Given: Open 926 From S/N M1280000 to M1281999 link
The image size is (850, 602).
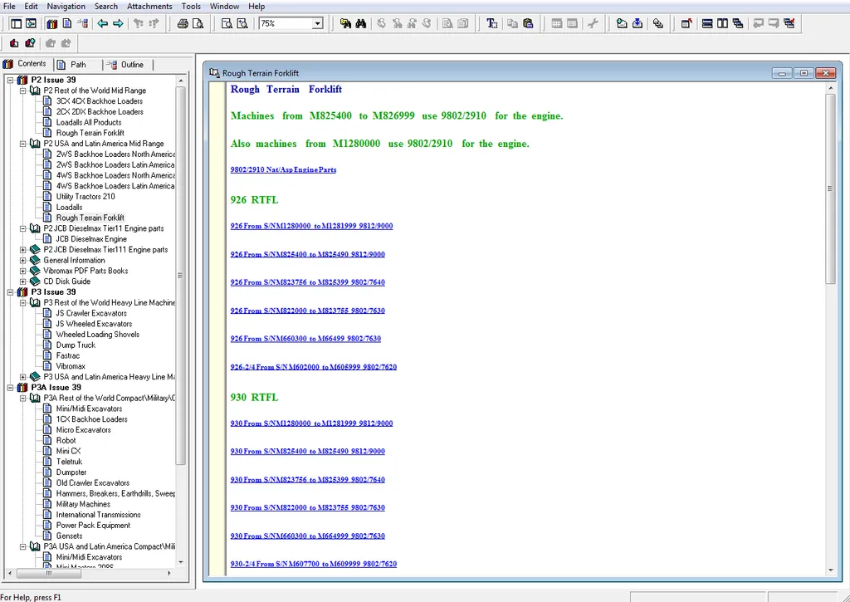Looking at the screenshot, I should (x=312, y=226).
